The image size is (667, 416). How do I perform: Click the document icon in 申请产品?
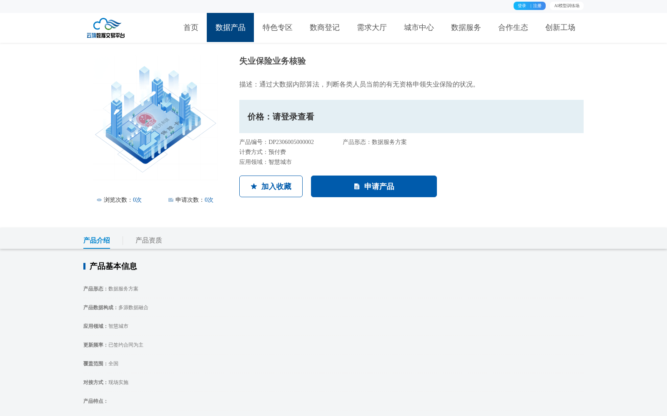pos(357,186)
